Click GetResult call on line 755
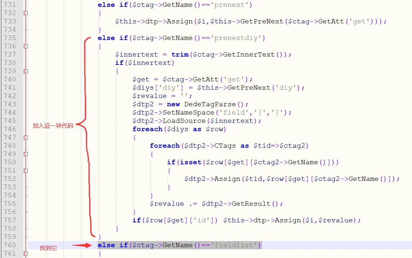Viewport: 412px width, 258px height. (251, 204)
